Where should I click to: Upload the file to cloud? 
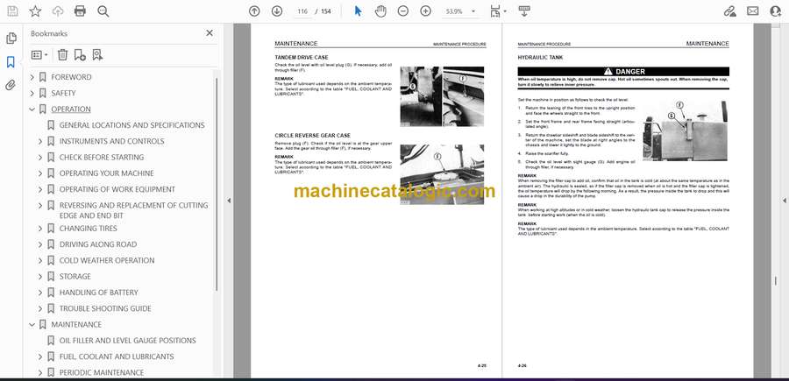coord(58,11)
